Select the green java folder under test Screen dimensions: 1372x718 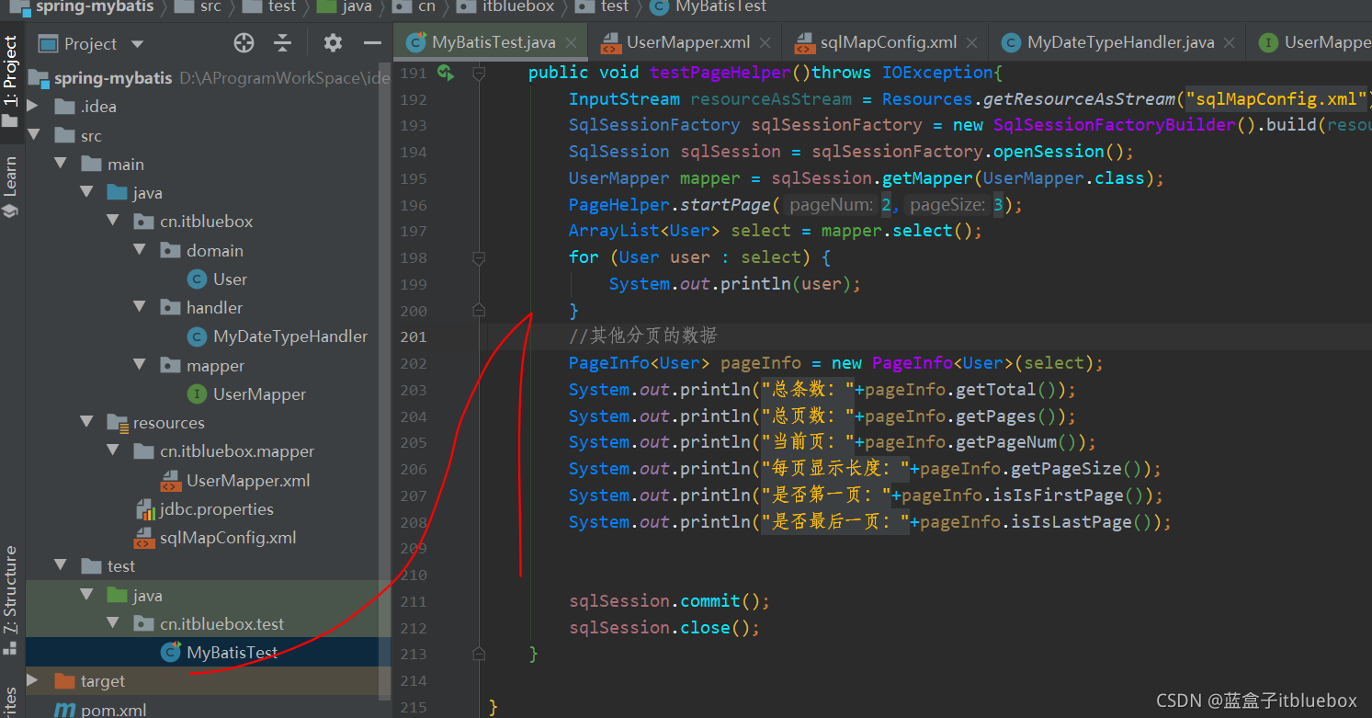(x=134, y=595)
